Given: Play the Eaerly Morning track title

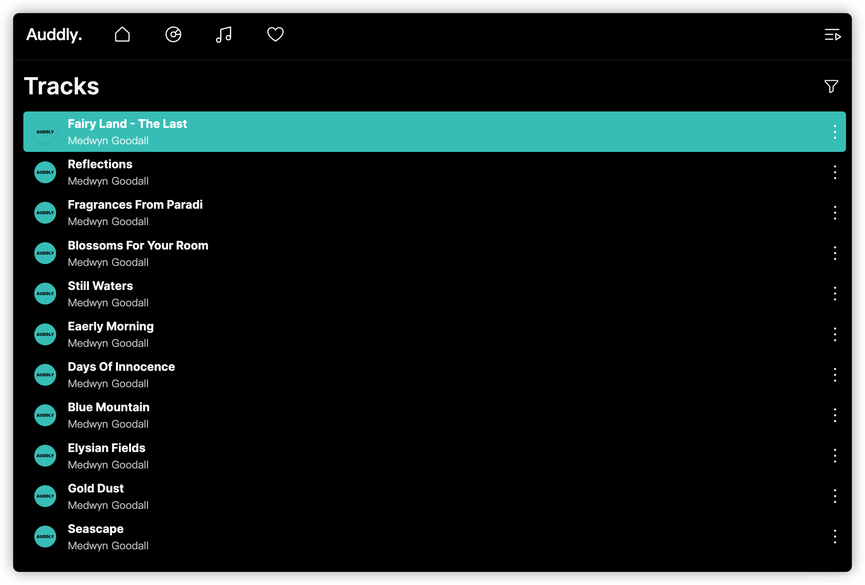Looking at the screenshot, I should pos(110,327).
